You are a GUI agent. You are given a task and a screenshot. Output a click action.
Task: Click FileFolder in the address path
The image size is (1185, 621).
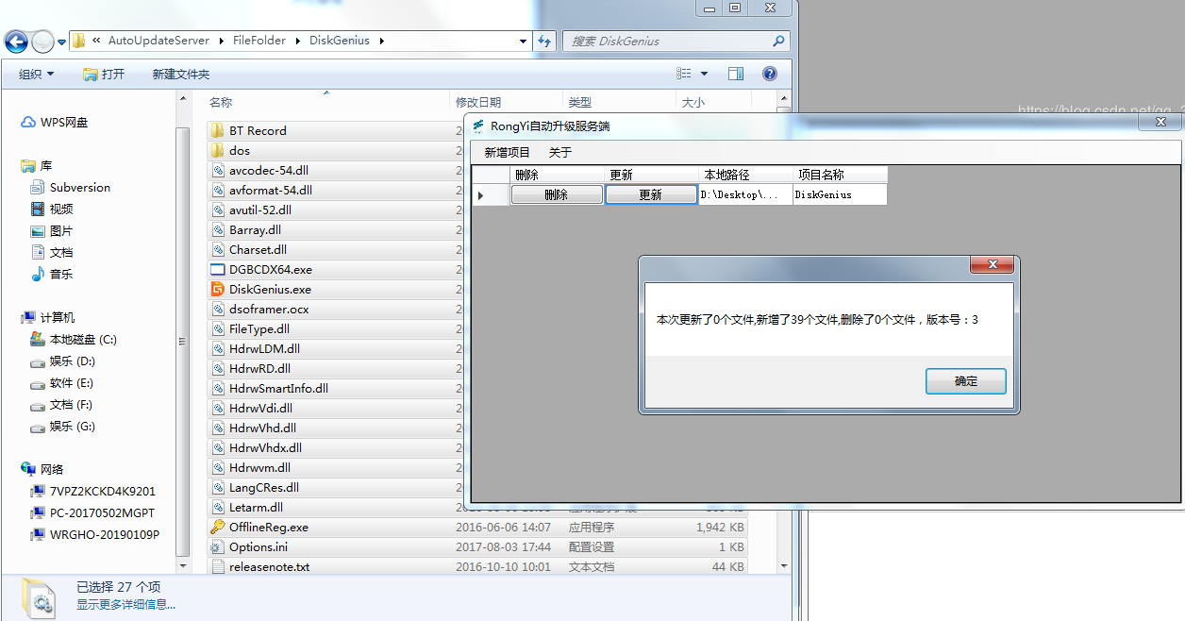pos(259,41)
